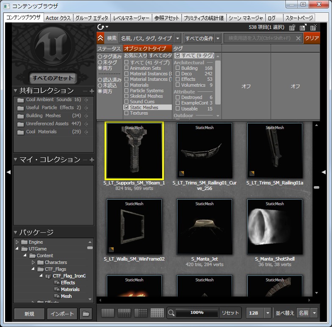Click the open folder icon beside インポート
Viewport: 332px width, 327px height.
(86, 314)
